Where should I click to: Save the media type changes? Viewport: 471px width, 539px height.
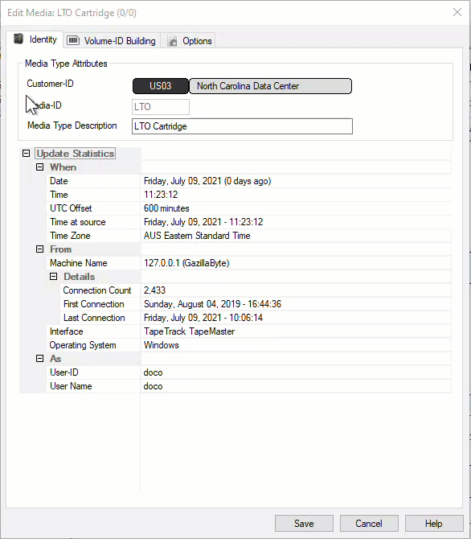[x=304, y=523]
